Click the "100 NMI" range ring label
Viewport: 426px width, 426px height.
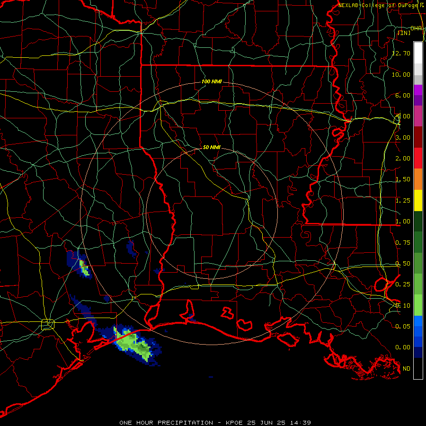click(x=212, y=81)
